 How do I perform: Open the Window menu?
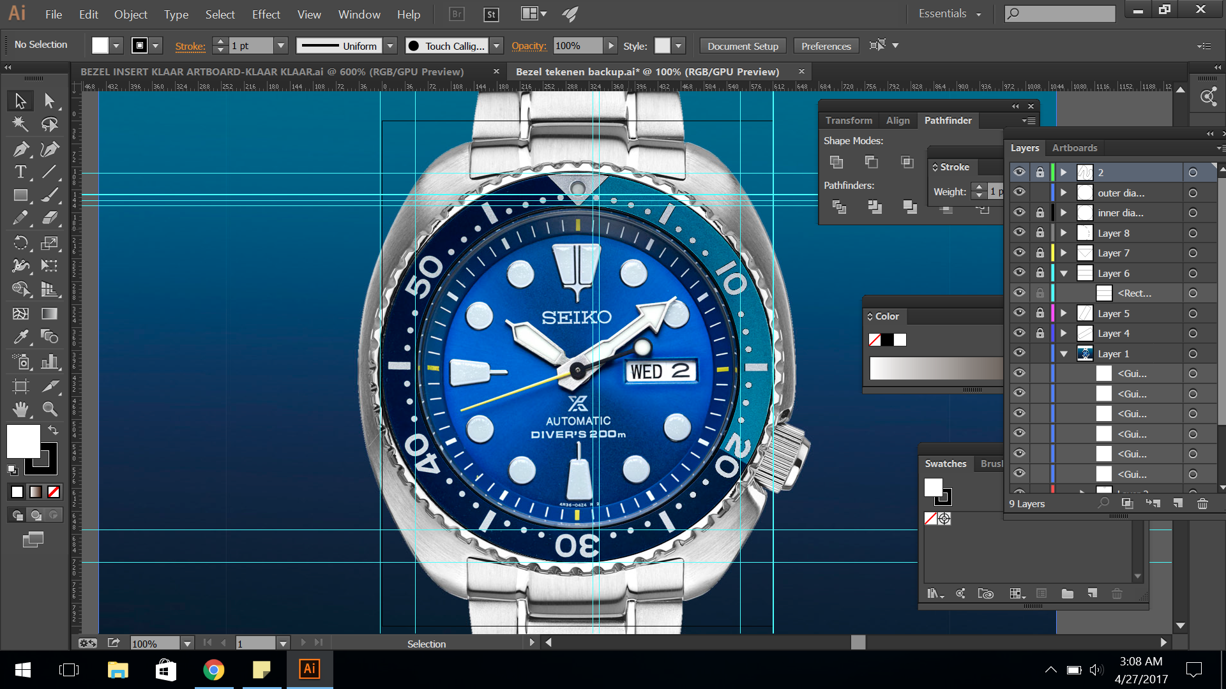coord(359,14)
